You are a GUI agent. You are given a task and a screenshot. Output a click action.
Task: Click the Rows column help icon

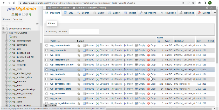[159, 41]
